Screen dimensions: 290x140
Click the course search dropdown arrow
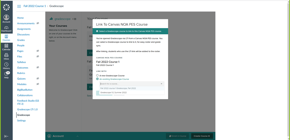[x=161, y=84]
